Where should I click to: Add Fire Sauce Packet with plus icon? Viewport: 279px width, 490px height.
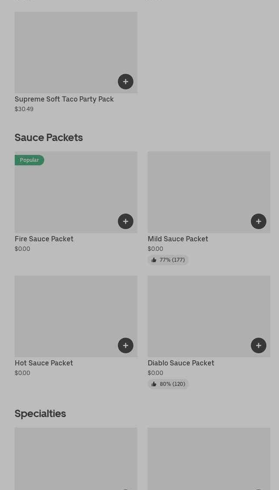coord(126,221)
